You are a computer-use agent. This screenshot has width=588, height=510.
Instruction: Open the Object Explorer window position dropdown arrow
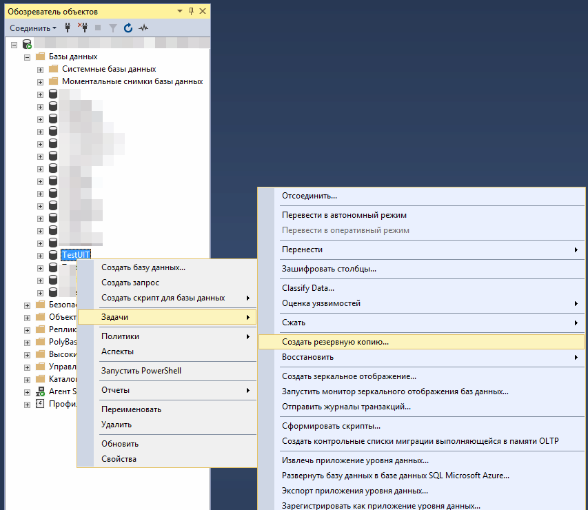click(x=180, y=12)
